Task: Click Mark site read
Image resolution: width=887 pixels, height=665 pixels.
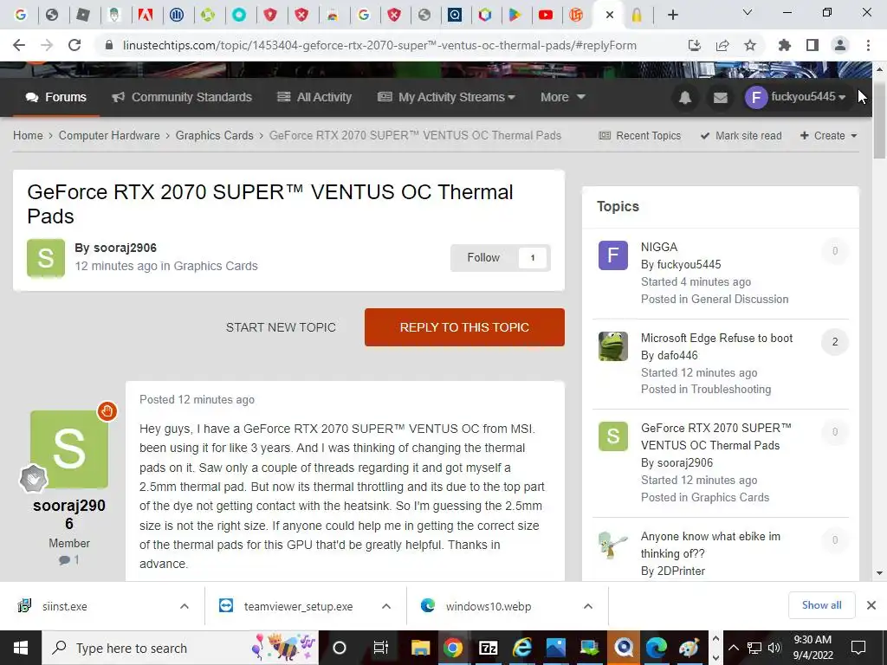Action: (741, 136)
